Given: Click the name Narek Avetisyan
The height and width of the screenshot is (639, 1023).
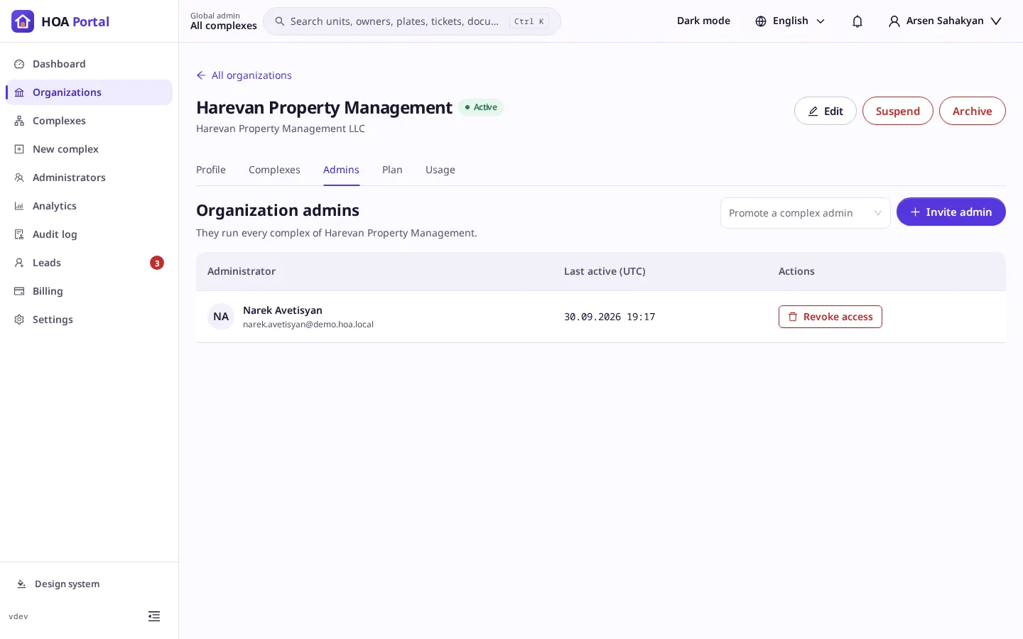Looking at the screenshot, I should point(283,310).
